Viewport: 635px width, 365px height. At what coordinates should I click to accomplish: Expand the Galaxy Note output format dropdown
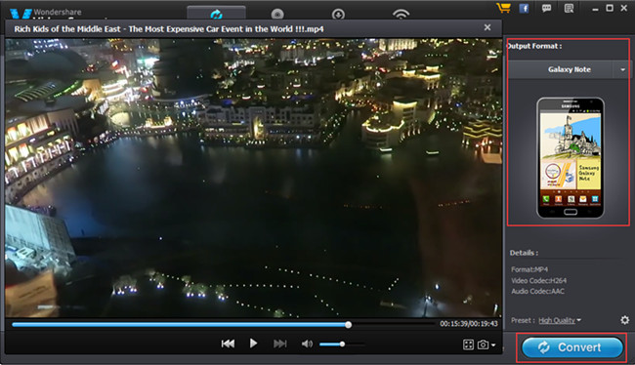coord(623,69)
